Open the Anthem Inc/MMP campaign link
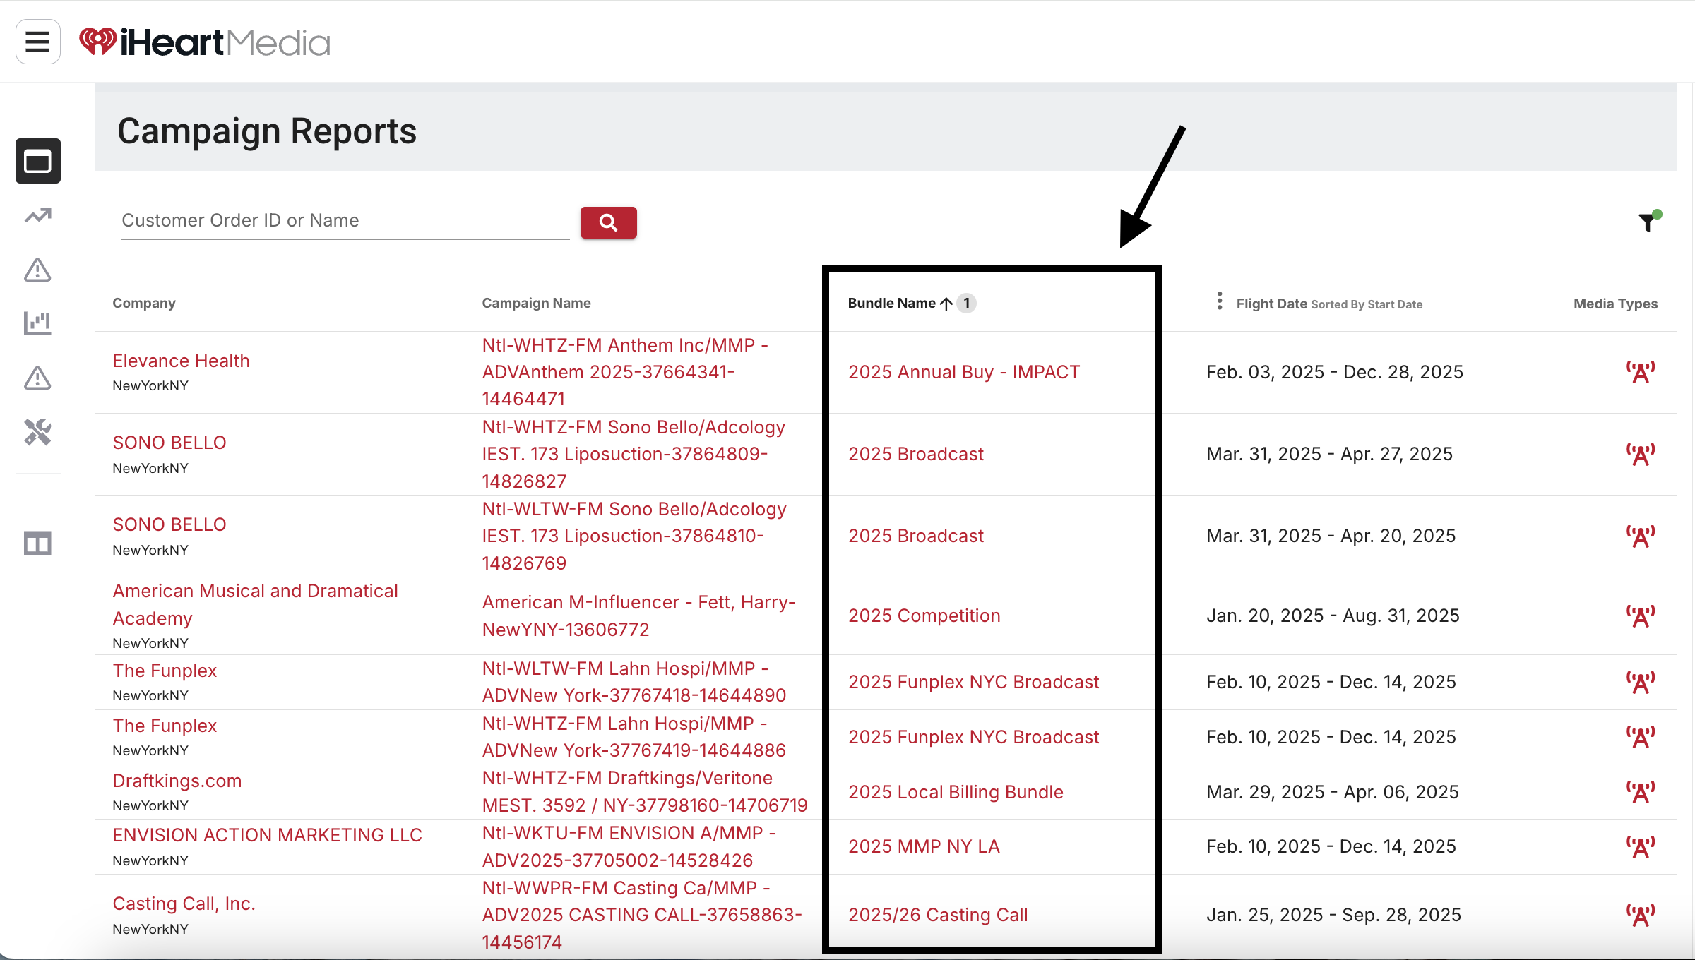Image resolution: width=1695 pixels, height=960 pixels. (626, 373)
